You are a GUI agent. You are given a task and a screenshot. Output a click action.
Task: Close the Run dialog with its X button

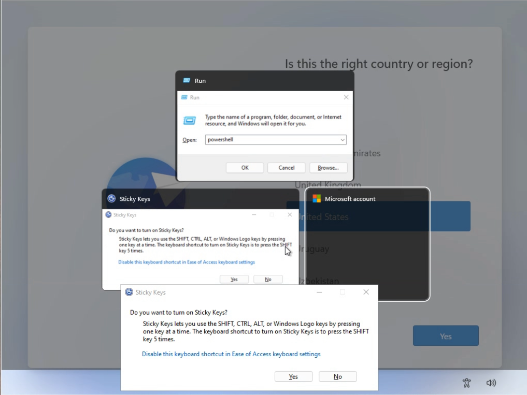[x=346, y=97]
